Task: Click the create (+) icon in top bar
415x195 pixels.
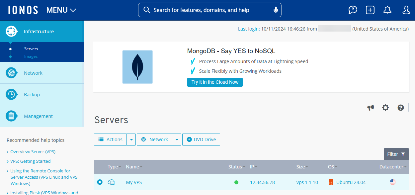Action: click(x=370, y=10)
